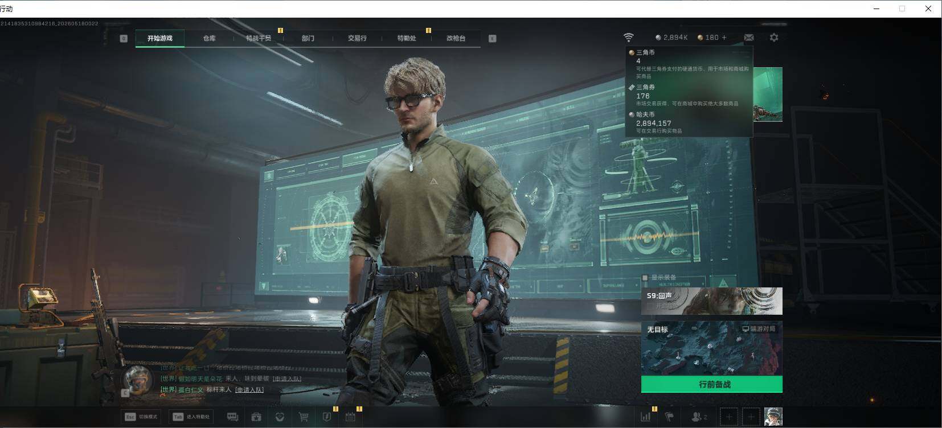Go to the 交易行 tab

(357, 38)
